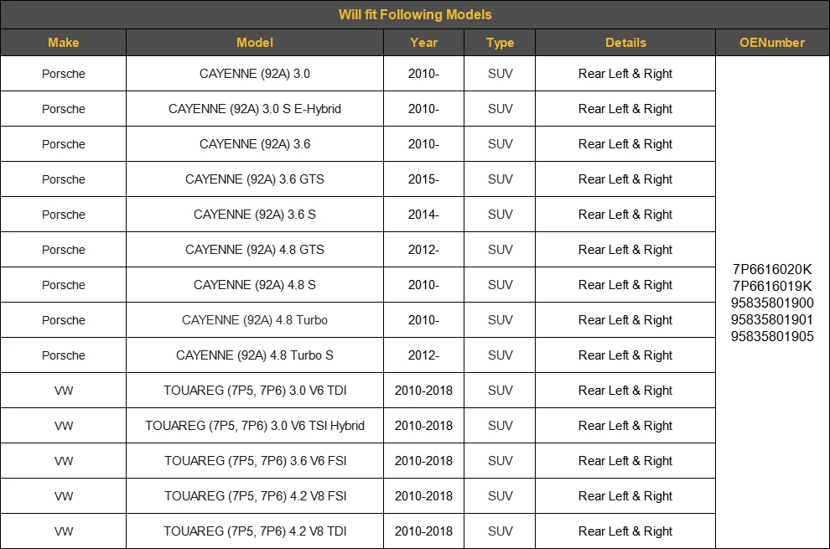830x549 pixels.
Task: Click the CAYENNE (92A) 4.8 GTS cell
Action: click(255, 249)
